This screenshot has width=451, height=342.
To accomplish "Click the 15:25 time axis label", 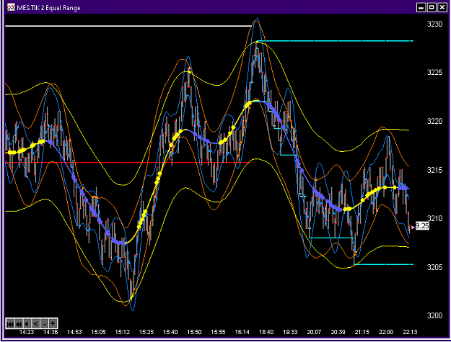I will click(x=146, y=332).
